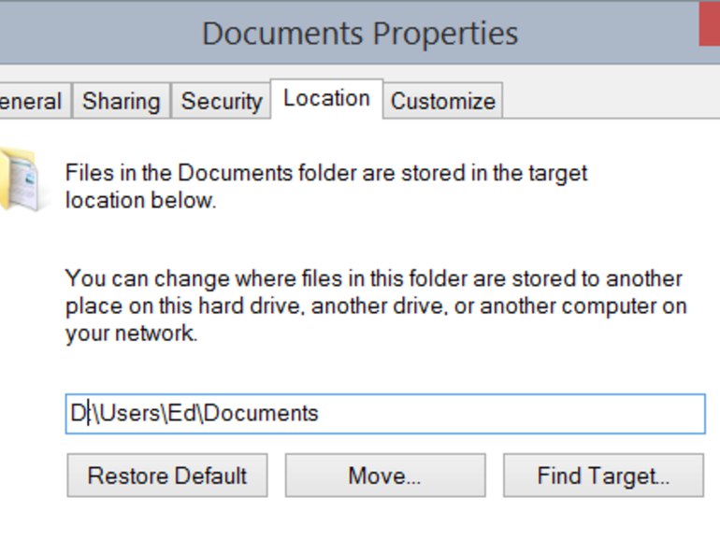
Task: Open Find Target... button
Action: pyautogui.click(x=603, y=476)
